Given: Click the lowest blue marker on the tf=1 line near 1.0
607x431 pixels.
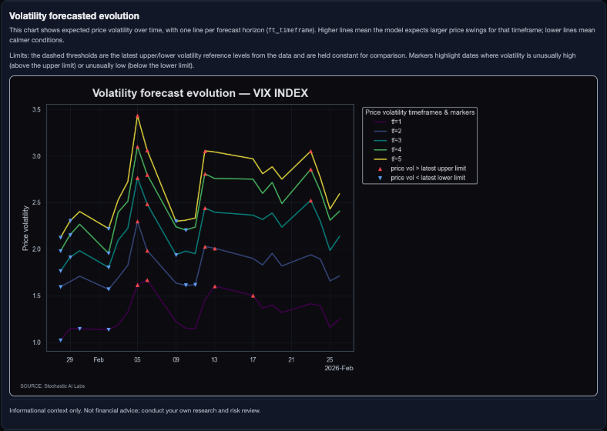Looking at the screenshot, I should [x=60, y=340].
